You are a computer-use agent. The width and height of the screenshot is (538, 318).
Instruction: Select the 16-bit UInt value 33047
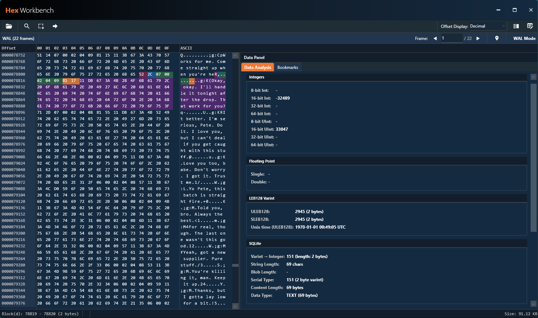282,129
